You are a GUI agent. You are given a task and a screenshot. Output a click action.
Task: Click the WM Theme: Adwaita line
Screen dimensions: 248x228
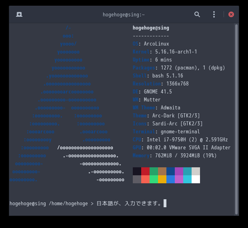156,108
